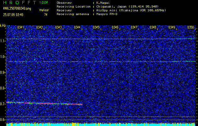The height and width of the screenshot is (126, 198).
Task: Click the 0.7 frequency axis label
Action: click(x=2, y=104)
